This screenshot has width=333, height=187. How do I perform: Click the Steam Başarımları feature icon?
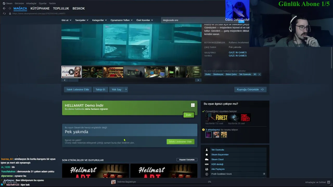207,155
